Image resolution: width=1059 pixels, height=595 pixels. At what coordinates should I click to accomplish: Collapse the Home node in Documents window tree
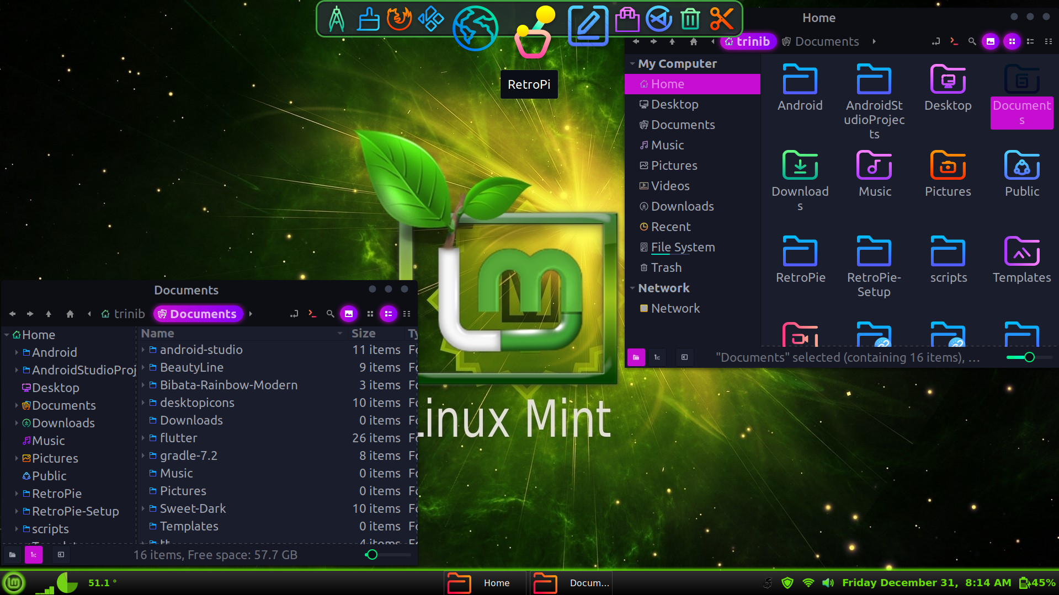(x=7, y=335)
